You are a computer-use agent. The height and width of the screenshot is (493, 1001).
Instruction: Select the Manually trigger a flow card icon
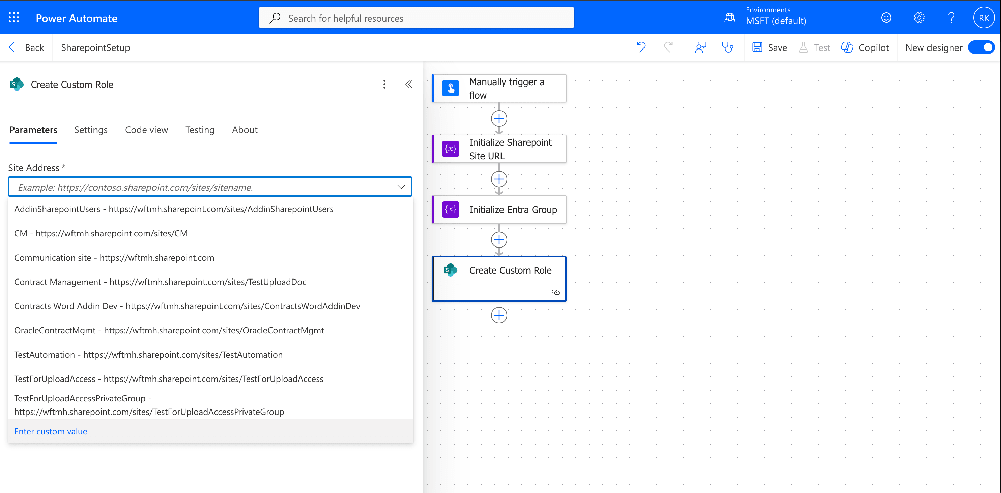[450, 89]
